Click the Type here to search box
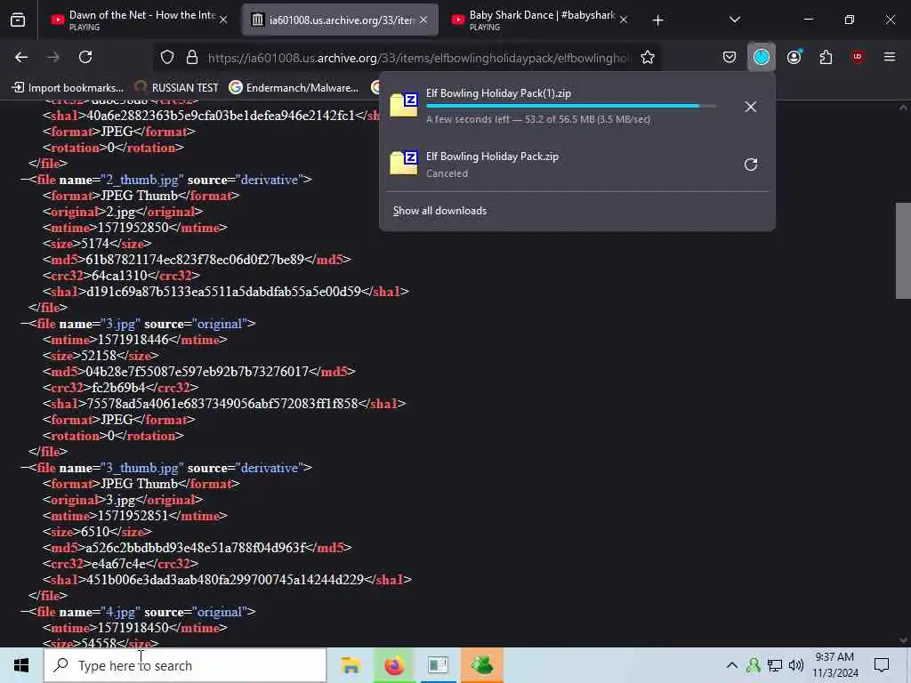The image size is (911, 683). 185,665
